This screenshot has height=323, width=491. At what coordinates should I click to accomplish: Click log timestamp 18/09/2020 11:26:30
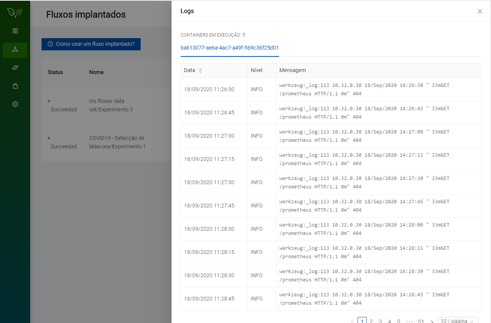point(209,89)
